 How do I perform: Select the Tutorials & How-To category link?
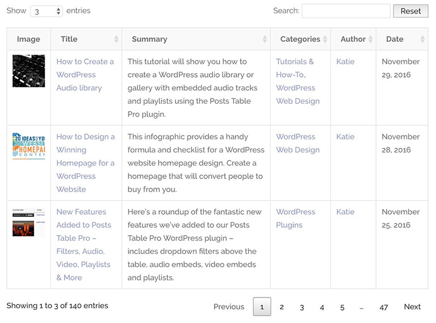point(295,68)
